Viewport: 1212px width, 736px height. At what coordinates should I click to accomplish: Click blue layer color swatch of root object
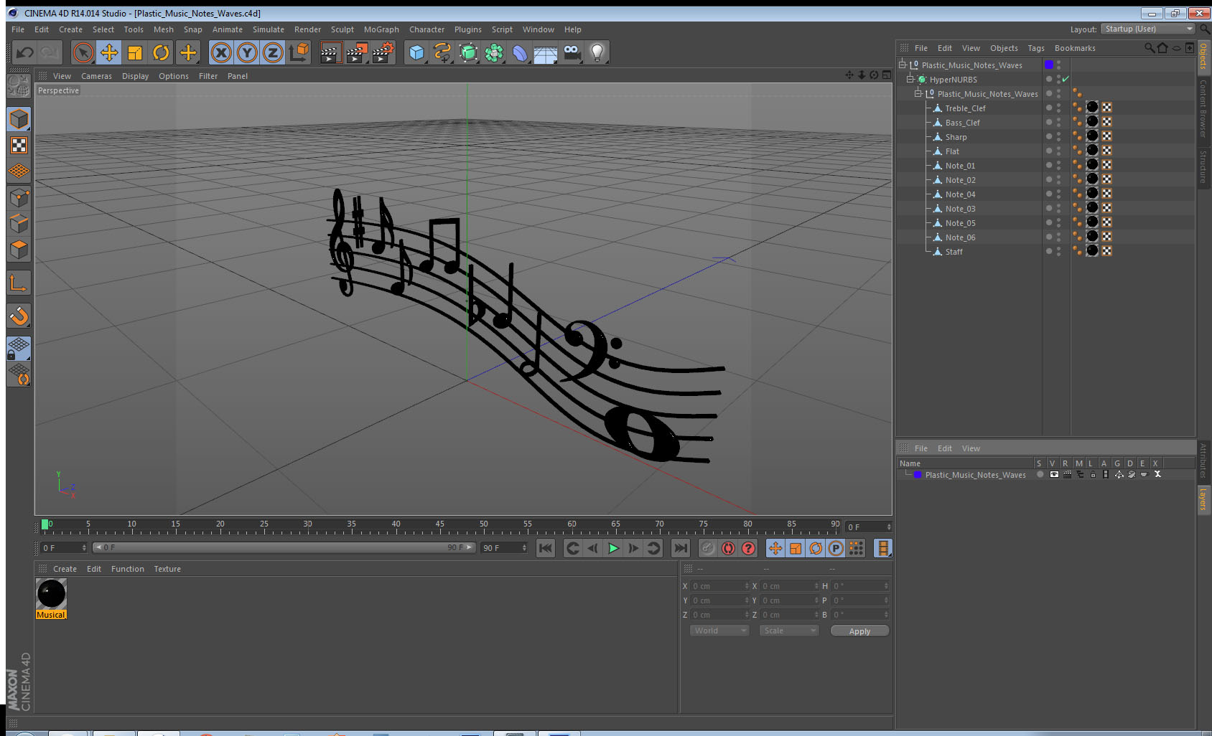pyautogui.click(x=1049, y=65)
